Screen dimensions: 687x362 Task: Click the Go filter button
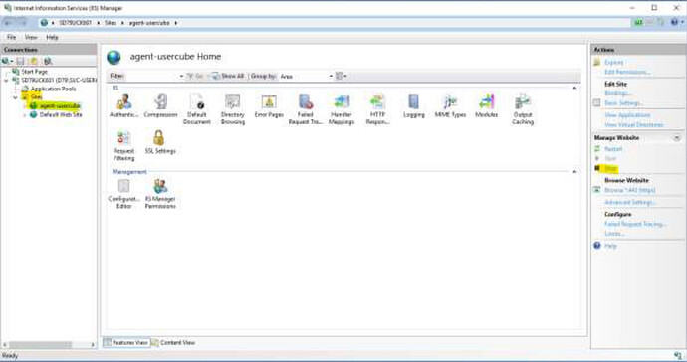(x=195, y=76)
